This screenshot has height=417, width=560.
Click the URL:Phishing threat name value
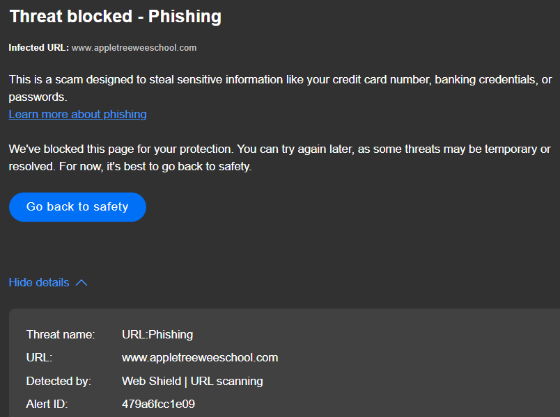[x=157, y=334]
